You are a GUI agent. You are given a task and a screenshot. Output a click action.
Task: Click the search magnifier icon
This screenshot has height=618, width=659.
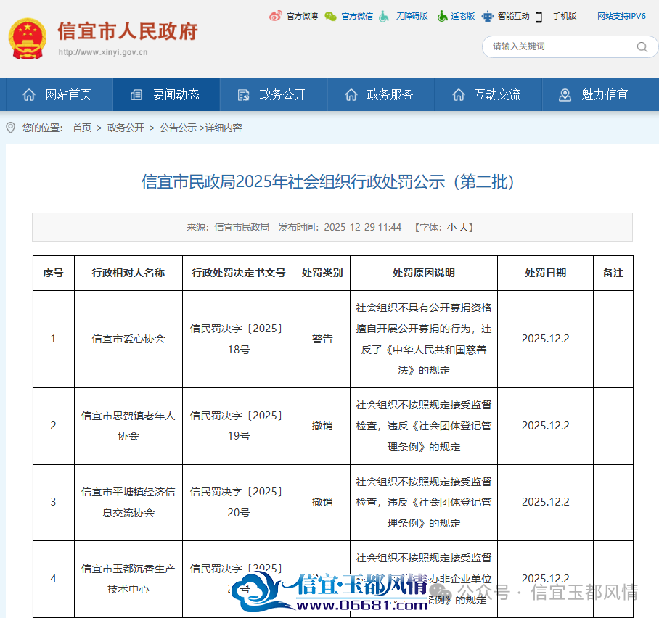(642, 47)
